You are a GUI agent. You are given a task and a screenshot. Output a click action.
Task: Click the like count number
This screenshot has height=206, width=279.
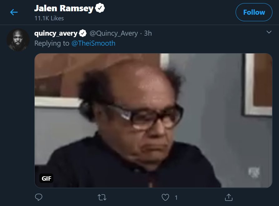pos(176,198)
